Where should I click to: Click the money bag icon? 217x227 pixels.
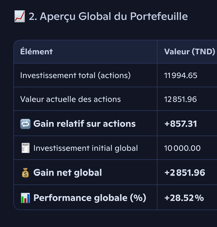pos(25,173)
